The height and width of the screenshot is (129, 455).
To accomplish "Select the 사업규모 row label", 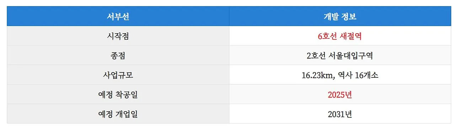I will (x=118, y=75).
